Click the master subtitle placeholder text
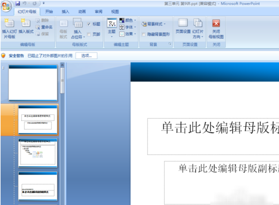Image resolution: width=279 pixels, height=205 pixels. point(228,168)
